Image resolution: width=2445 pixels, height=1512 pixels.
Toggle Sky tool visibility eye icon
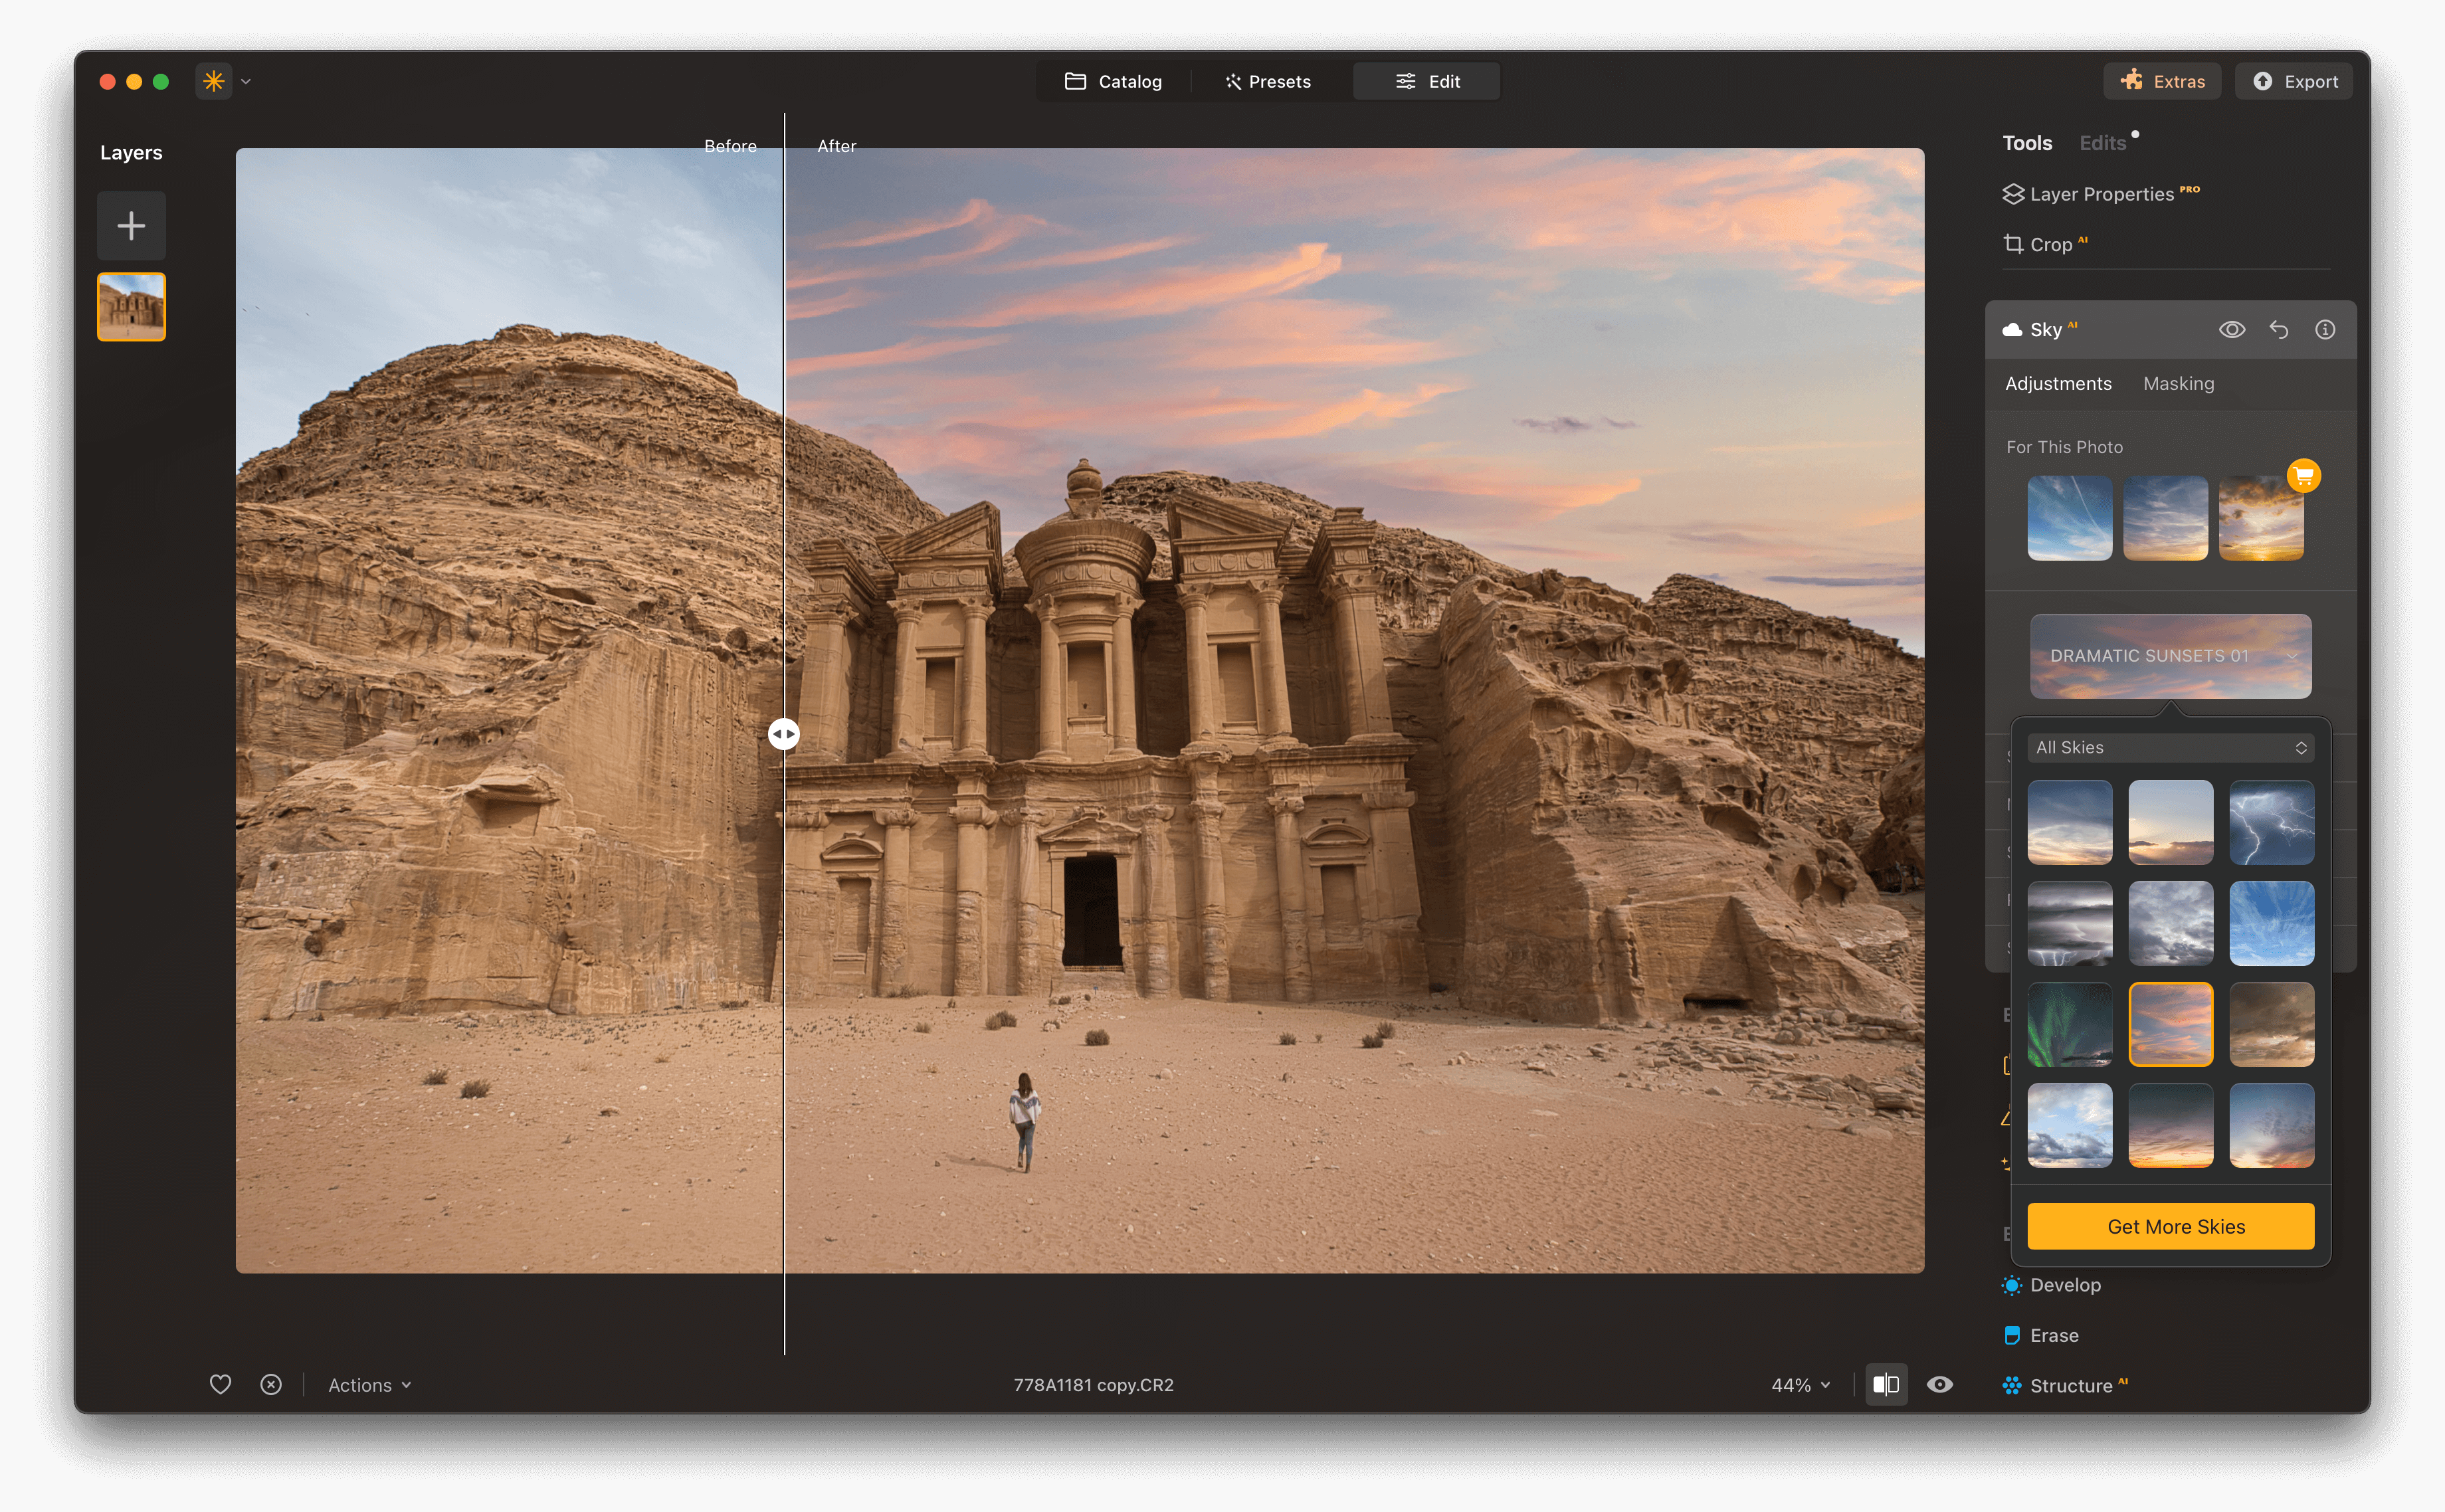(2232, 330)
